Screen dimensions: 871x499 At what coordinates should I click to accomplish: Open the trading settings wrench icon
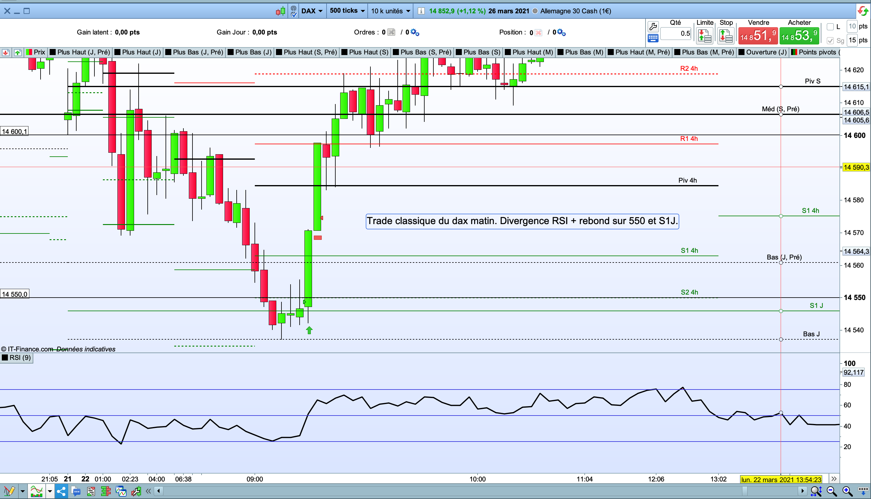click(653, 26)
